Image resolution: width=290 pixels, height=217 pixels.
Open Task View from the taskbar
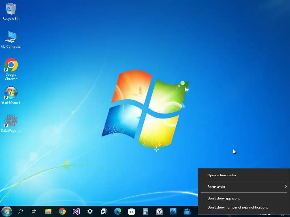[x=34, y=211]
